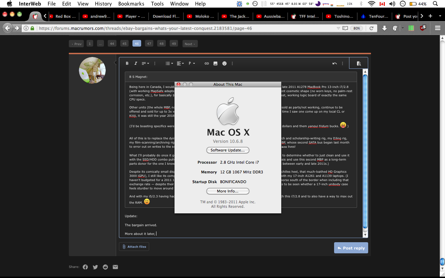The width and height of the screenshot is (445, 278).
Task: Expand the list options dropdown
Action: [x=169, y=64]
